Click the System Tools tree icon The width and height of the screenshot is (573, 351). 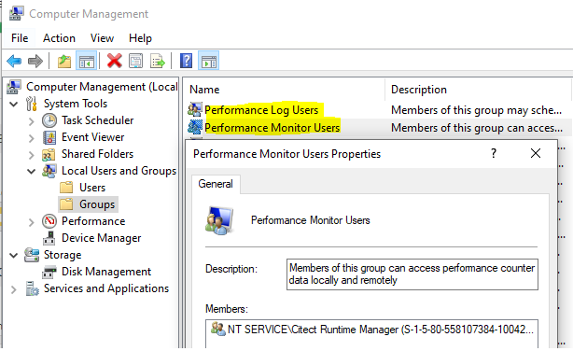pyautogui.click(x=32, y=104)
